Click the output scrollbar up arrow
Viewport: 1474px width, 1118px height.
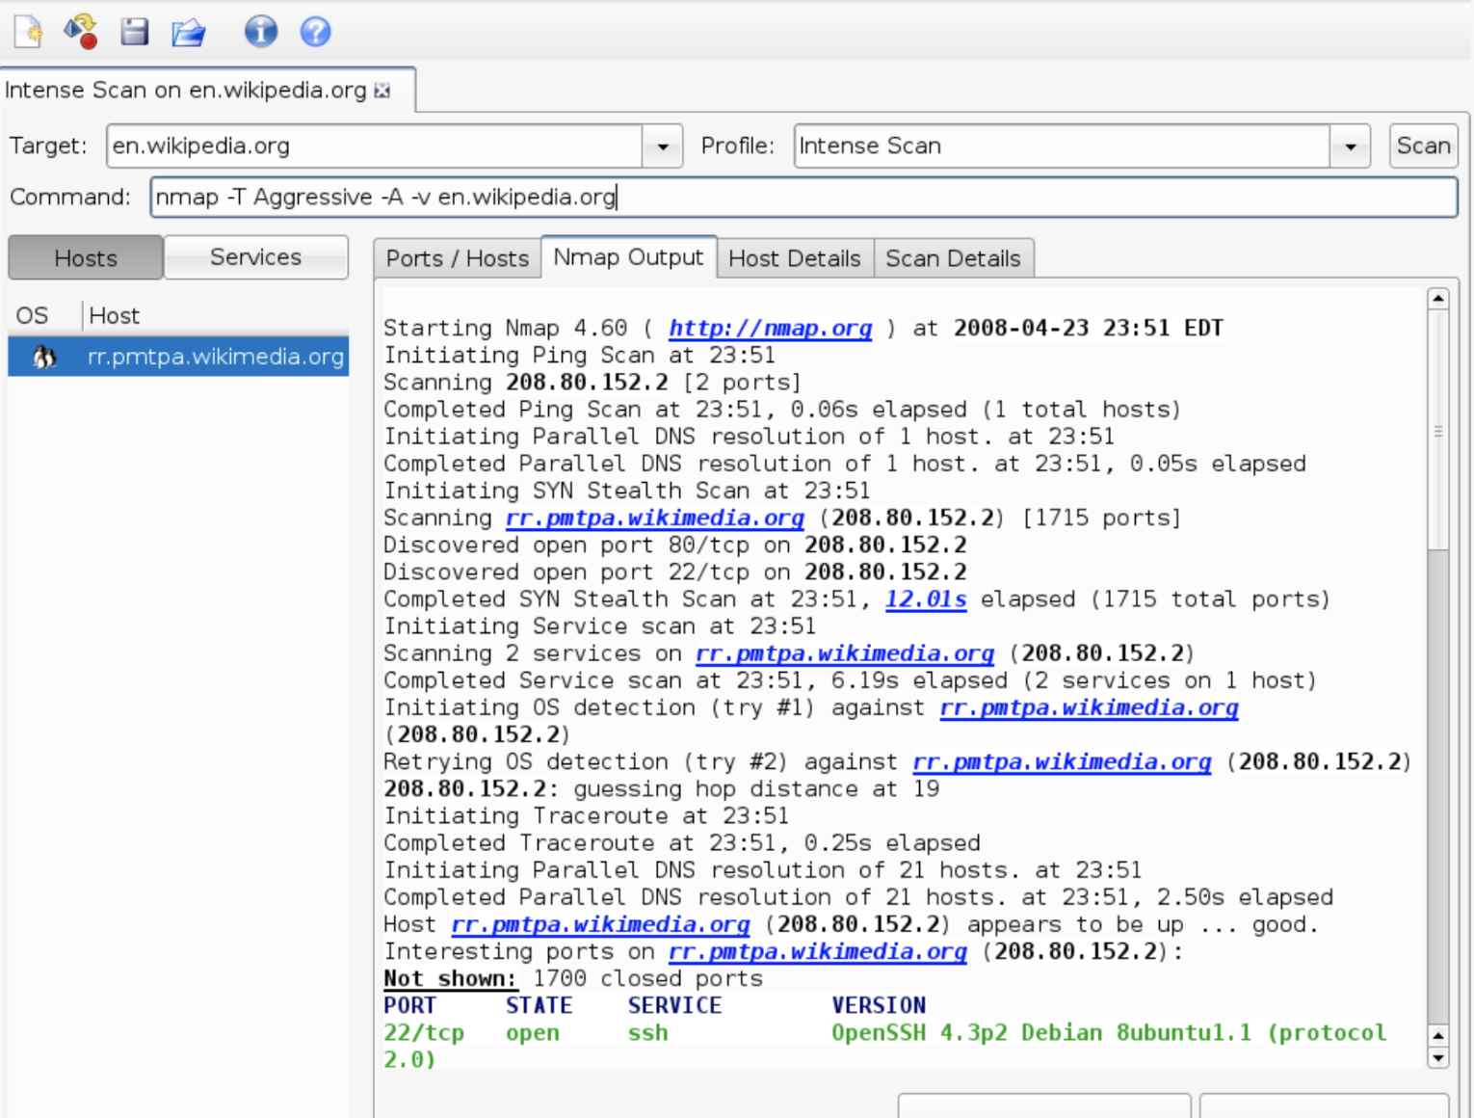pyautogui.click(x=1437, y=299)
